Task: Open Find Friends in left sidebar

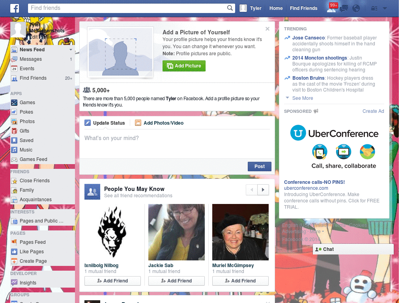Action: [x=43, y=78]
